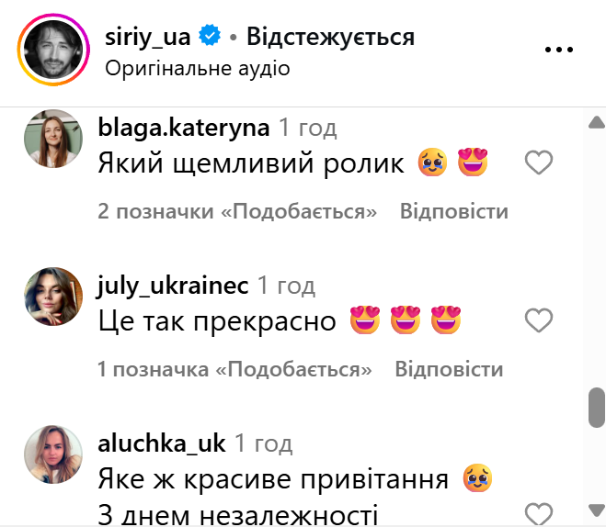Click july_ukrainec's avatar picture

(53, 297)
